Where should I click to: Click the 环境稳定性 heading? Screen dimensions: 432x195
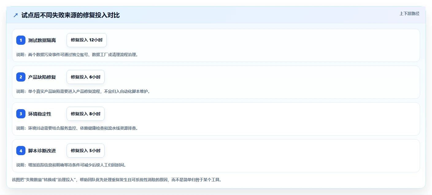coord(40,114)
